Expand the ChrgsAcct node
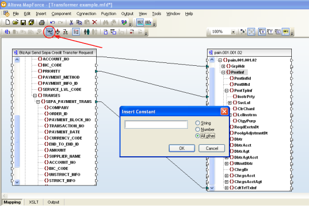Screen dimensions: 309x206 pos(227,176)
